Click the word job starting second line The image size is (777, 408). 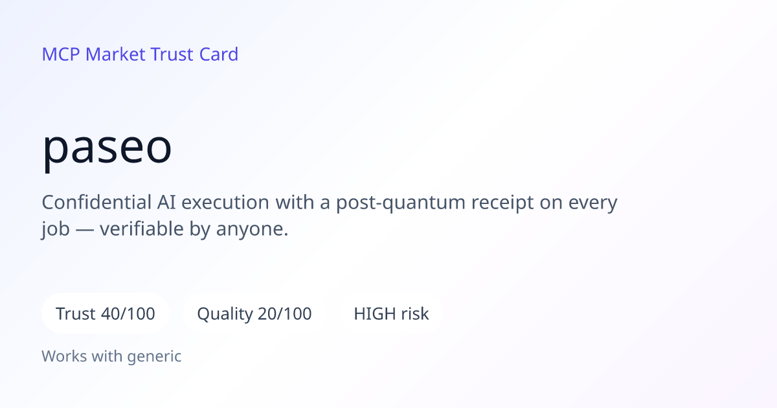54,231
